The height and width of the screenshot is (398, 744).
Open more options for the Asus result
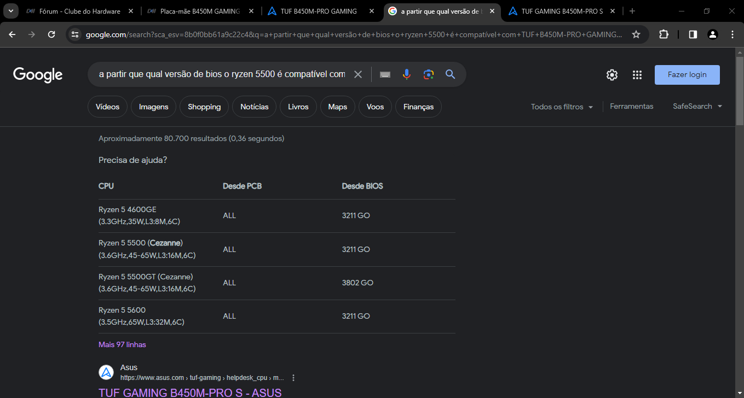coord(293,378)
